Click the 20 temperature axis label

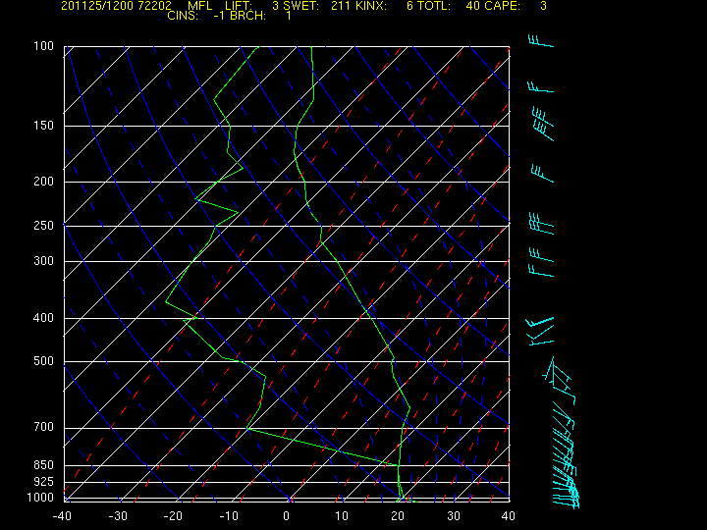(398, 516)
